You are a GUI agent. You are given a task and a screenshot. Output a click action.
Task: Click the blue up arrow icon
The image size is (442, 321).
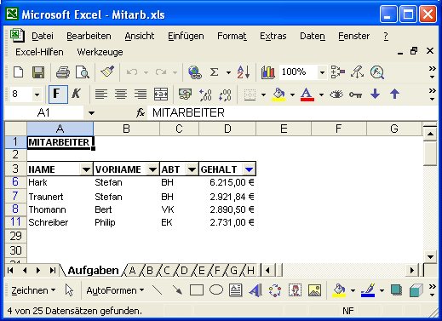point(394,94)
